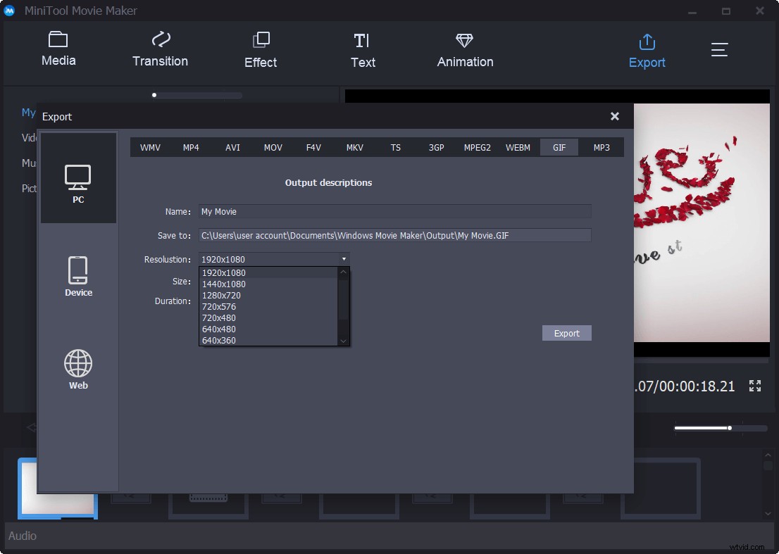Image resolution: width=779 pixels, height=554 pixels.
Task: Click the Export button
Action: [x=566, y=332]
